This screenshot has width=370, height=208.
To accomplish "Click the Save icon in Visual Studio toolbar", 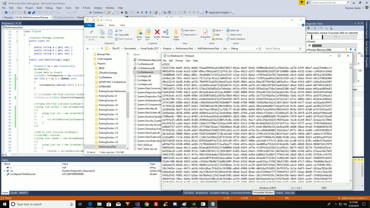I will tap(29, 12).
